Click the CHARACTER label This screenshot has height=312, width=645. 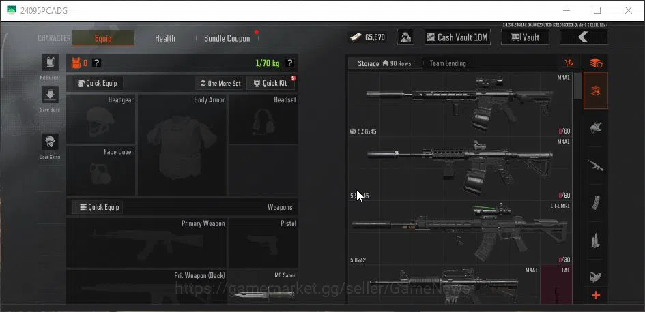tap(54, 38)
